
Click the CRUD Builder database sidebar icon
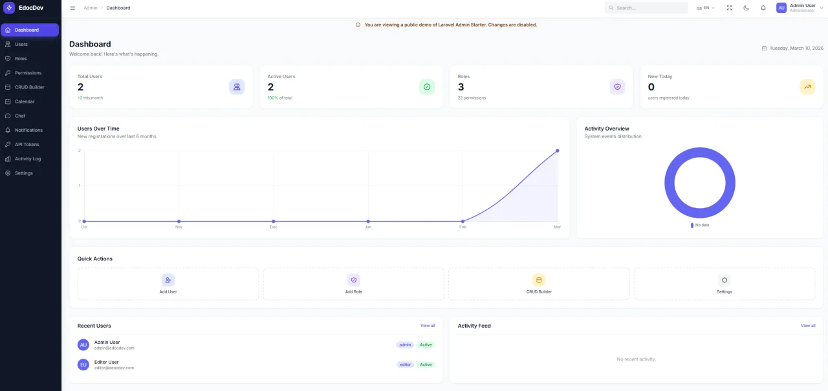tap(8, 87)
